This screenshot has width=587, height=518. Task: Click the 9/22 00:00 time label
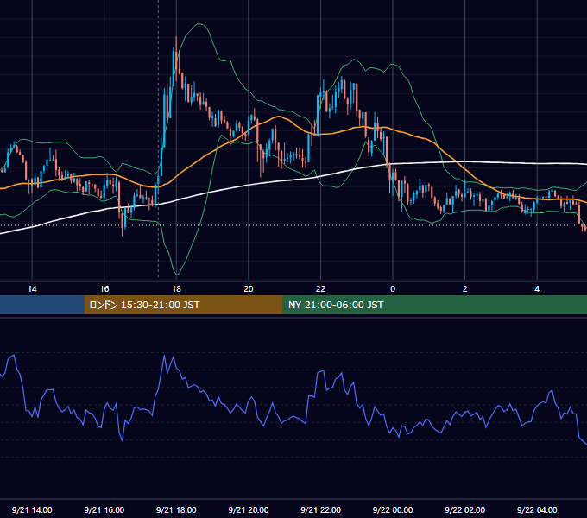click(393, 509)
